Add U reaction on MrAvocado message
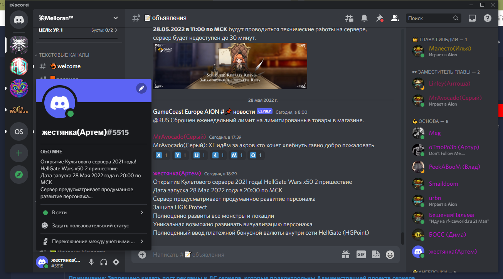This screenshot has width=503, height=279. [199, 155]
